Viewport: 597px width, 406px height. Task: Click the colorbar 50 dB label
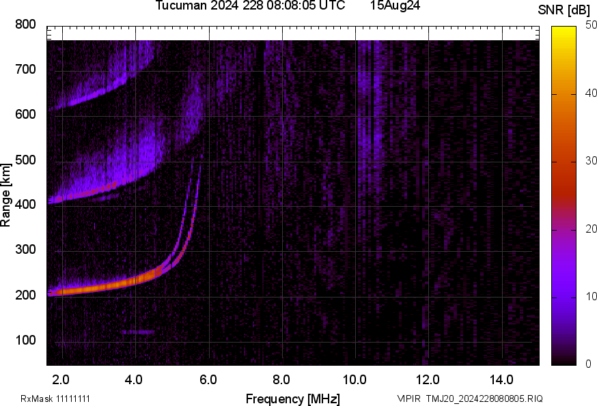point(591,25)
